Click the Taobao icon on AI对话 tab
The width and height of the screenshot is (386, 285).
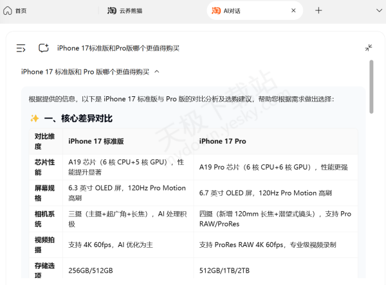(x=217, y=10)
